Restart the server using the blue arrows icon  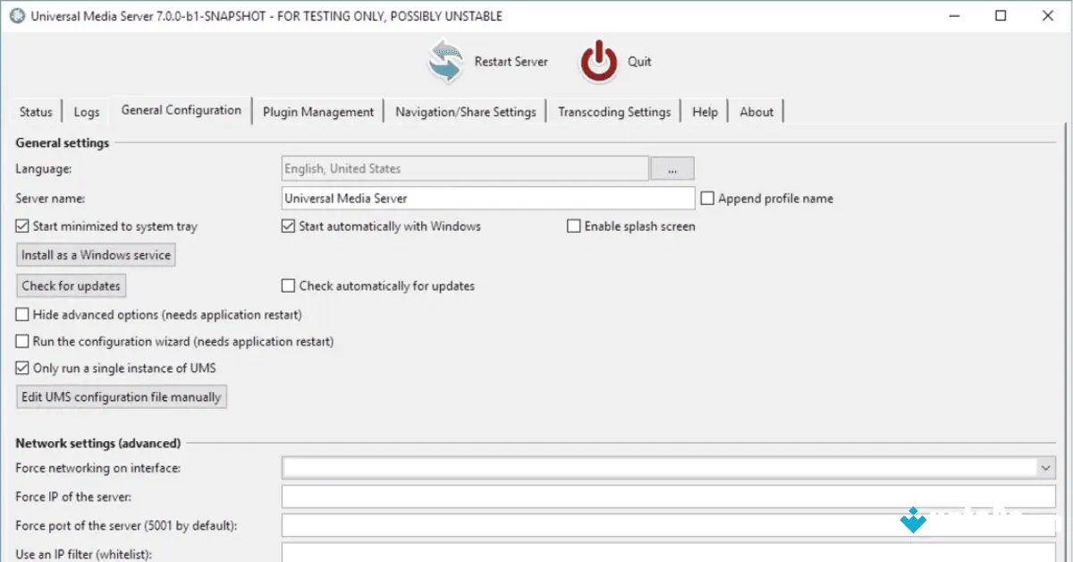[x=444, y=61]
